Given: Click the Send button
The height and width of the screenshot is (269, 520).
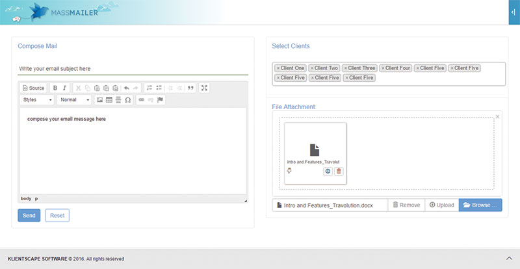Looking at the screenshot, I should pos(29,215).
